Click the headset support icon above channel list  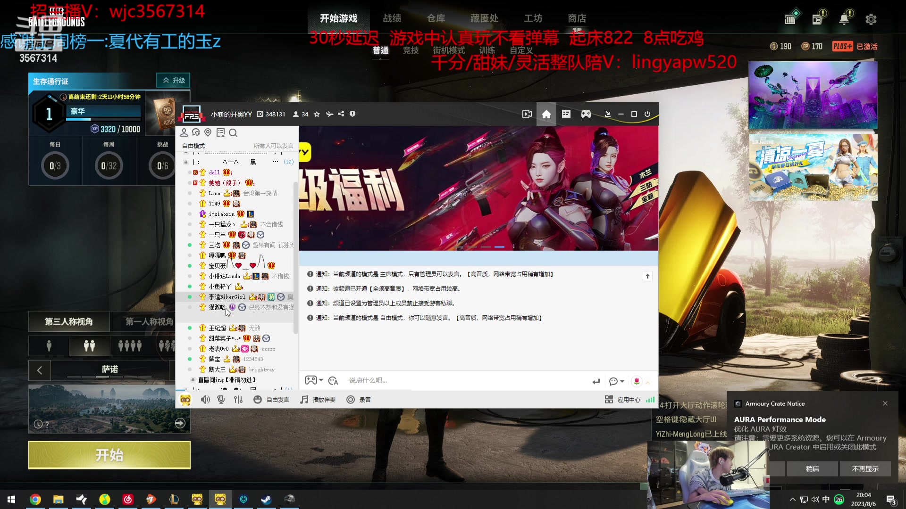196,132
